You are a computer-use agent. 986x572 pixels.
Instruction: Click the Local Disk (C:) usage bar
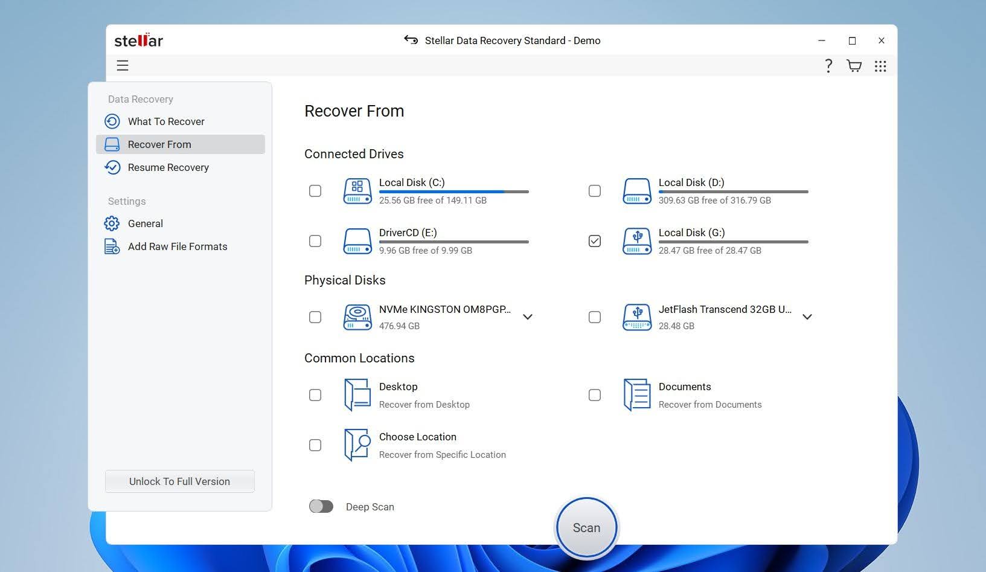[x=454, y=191]
